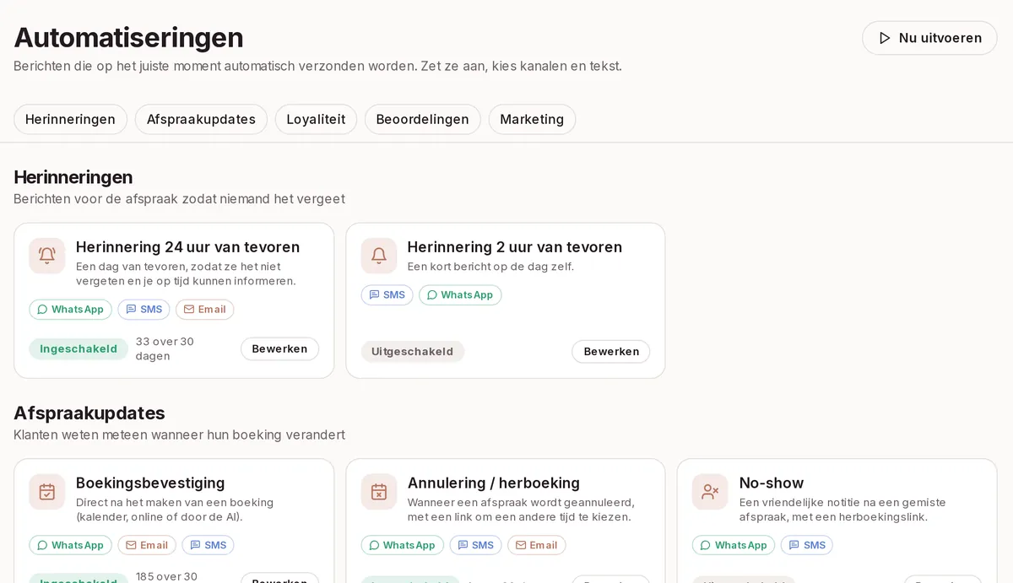Click Ingeschakeld status on Herinnering 24 uur
1013x583 pixels.
coord(79,349)
